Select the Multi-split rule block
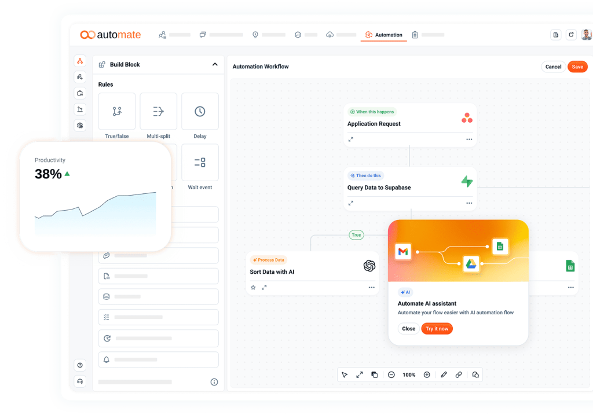This screenshot has height=415, width=593. pyautogui.click(x=158, y=112)
